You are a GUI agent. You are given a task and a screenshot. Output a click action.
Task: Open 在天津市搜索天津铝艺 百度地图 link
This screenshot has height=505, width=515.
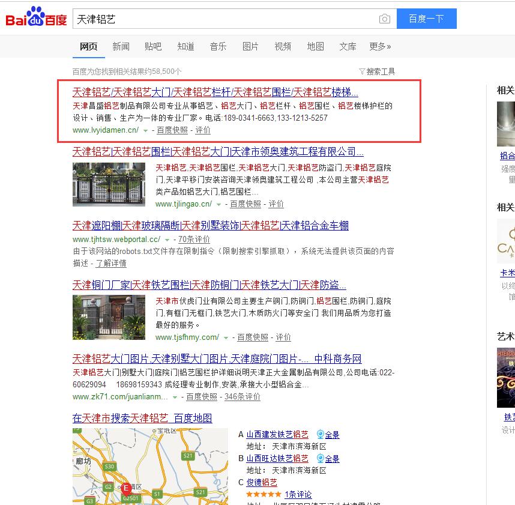(x=142, y=419)
